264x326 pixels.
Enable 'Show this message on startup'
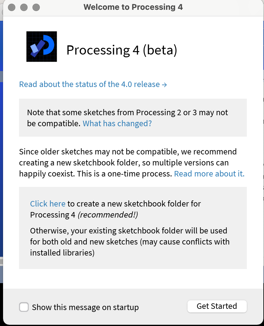(24, 307)
